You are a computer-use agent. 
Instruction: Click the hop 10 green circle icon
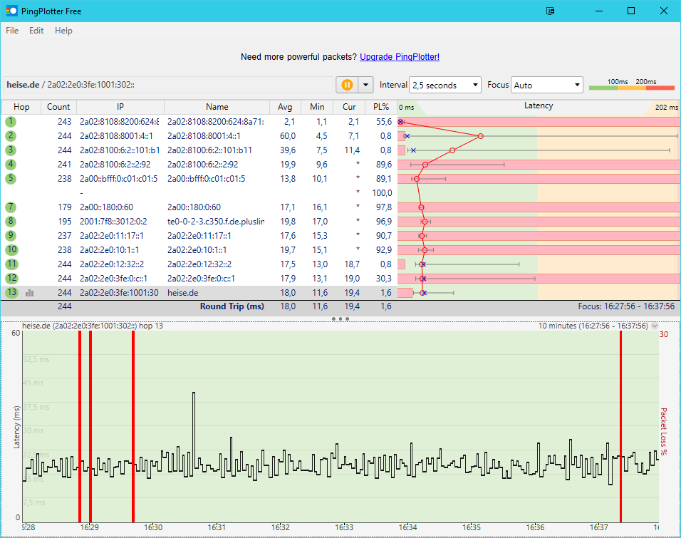coord(11,249)
